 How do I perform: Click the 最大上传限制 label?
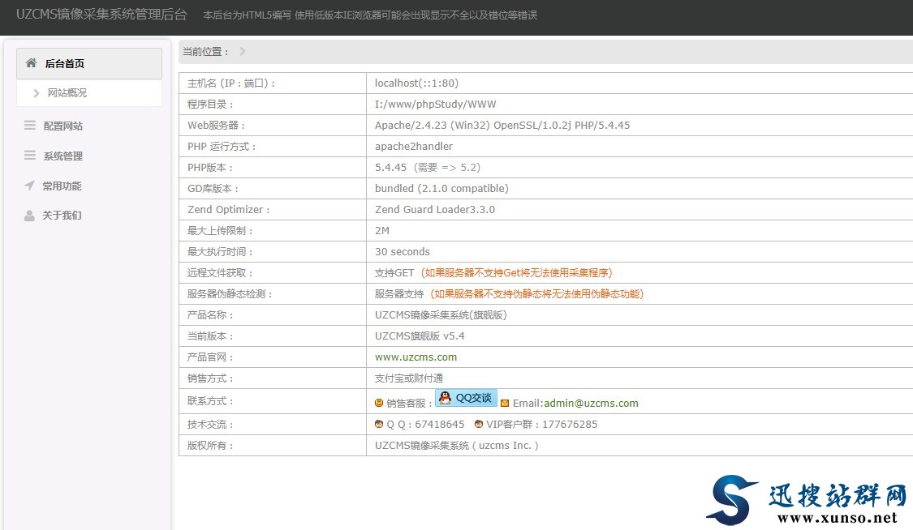pyautogui.click(x=220, y=231)
